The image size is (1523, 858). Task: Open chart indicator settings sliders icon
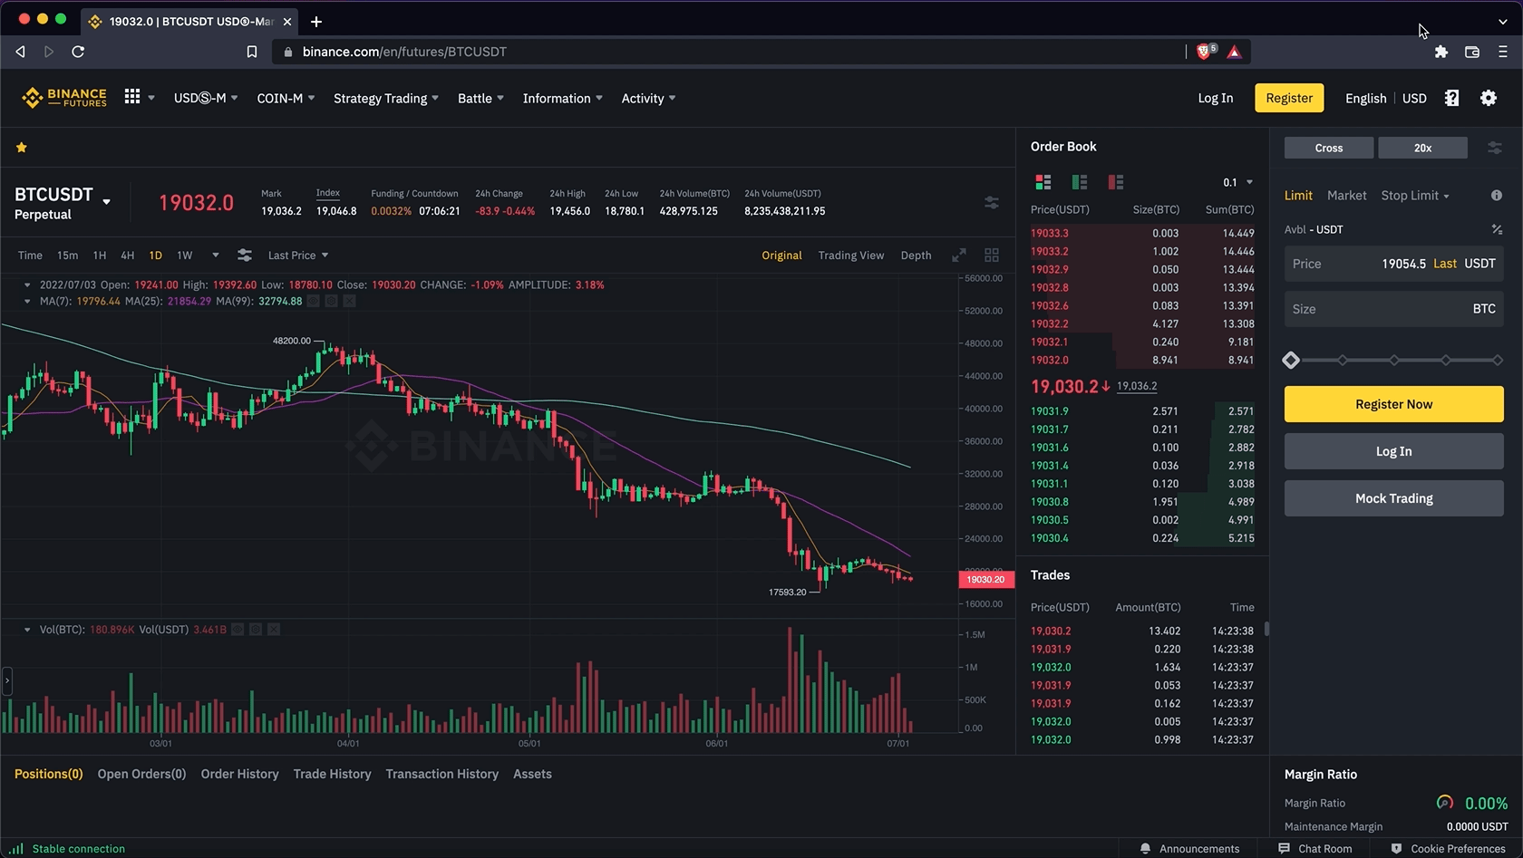[245, 255]
